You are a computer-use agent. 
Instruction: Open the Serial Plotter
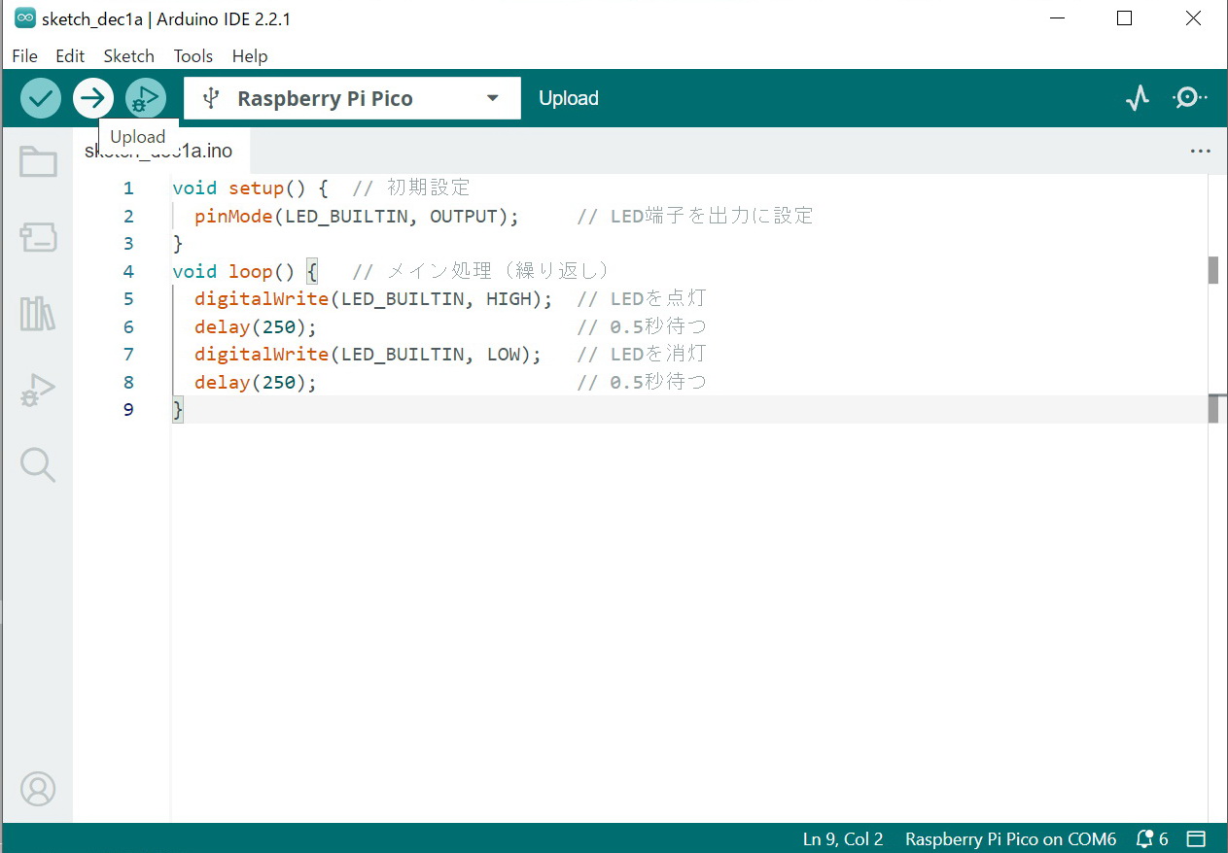[x=1138, y=98]
